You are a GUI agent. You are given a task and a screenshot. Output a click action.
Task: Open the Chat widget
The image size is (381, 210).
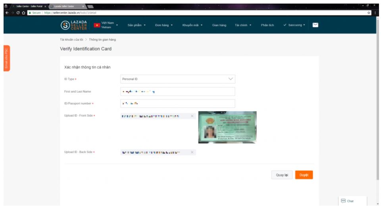[x=347, y=201]
